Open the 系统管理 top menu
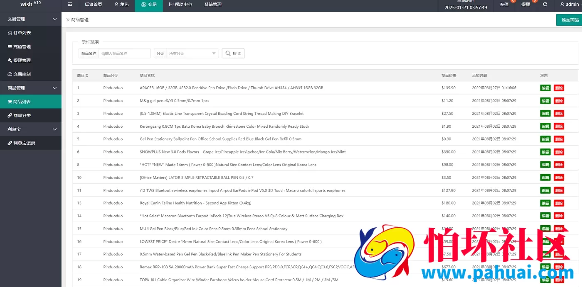This screenshot has height=287, width=582. 213,5
